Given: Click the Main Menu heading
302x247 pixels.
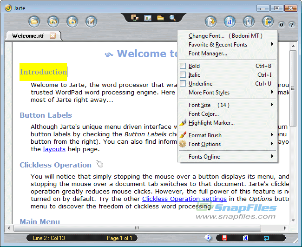Looking at the screenshot, I should click(x=39, y=221).
